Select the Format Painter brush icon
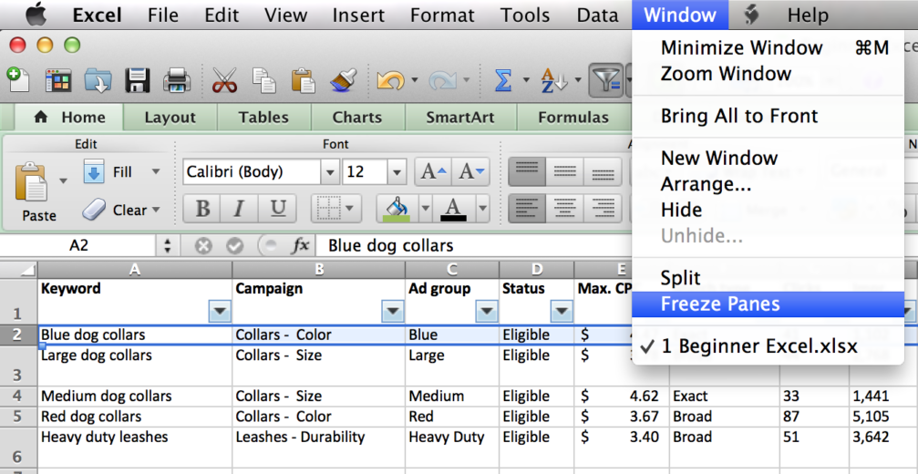The height and width of the screenshot is (474, 918). [344, 81]
